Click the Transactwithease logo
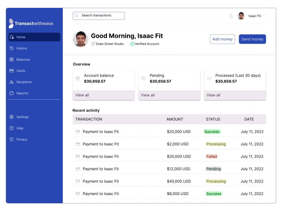The image size is (282, 211). (x=31, y=23)
